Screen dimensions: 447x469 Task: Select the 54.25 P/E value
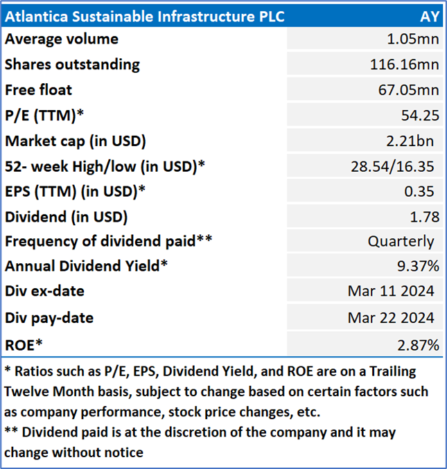coord(419,116)
